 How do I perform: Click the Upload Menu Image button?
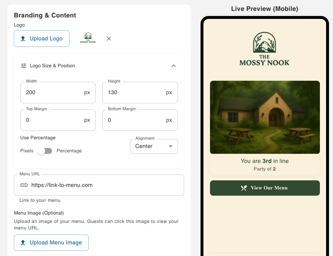tap(51, 243)
